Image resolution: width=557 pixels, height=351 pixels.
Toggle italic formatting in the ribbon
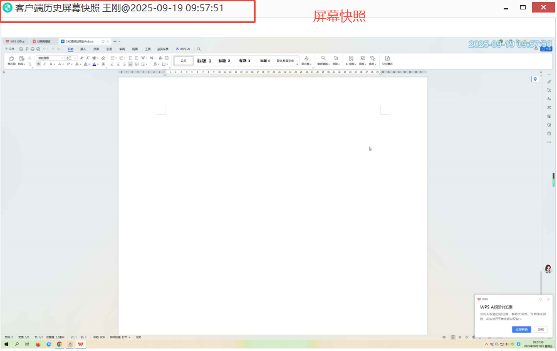pyautogui.click(x=44, y=64)
